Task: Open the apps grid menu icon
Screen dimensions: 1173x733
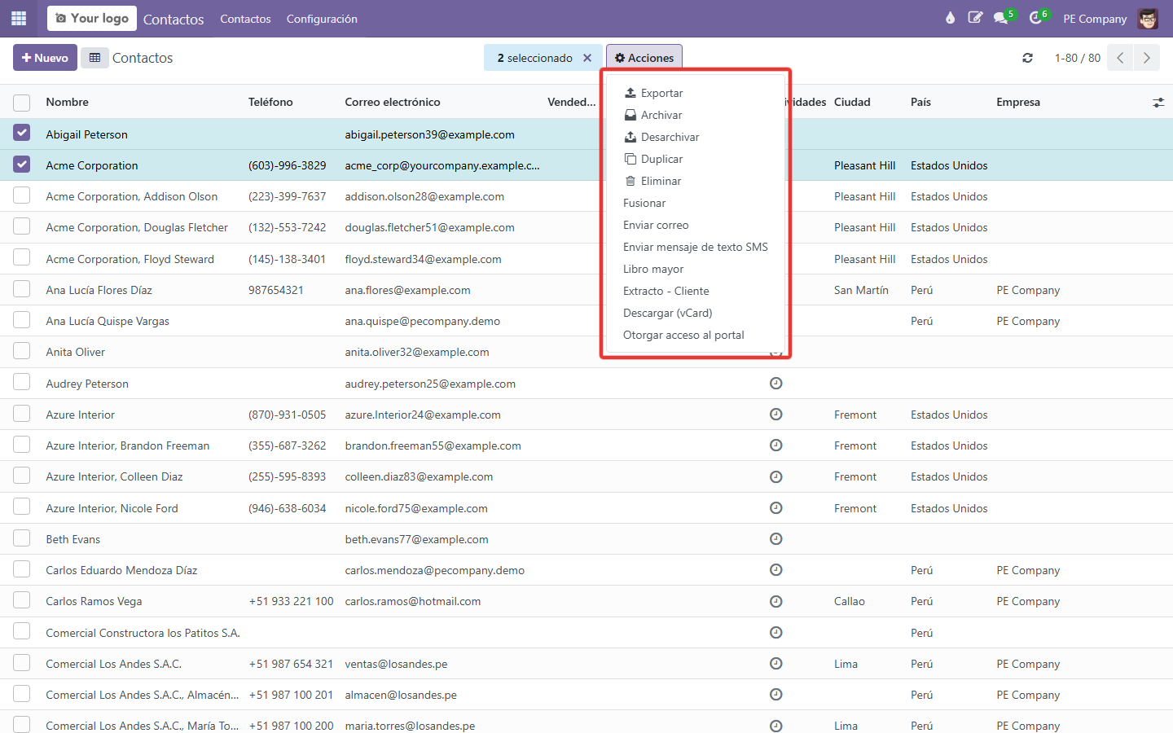Action: [x=19, y=18]
